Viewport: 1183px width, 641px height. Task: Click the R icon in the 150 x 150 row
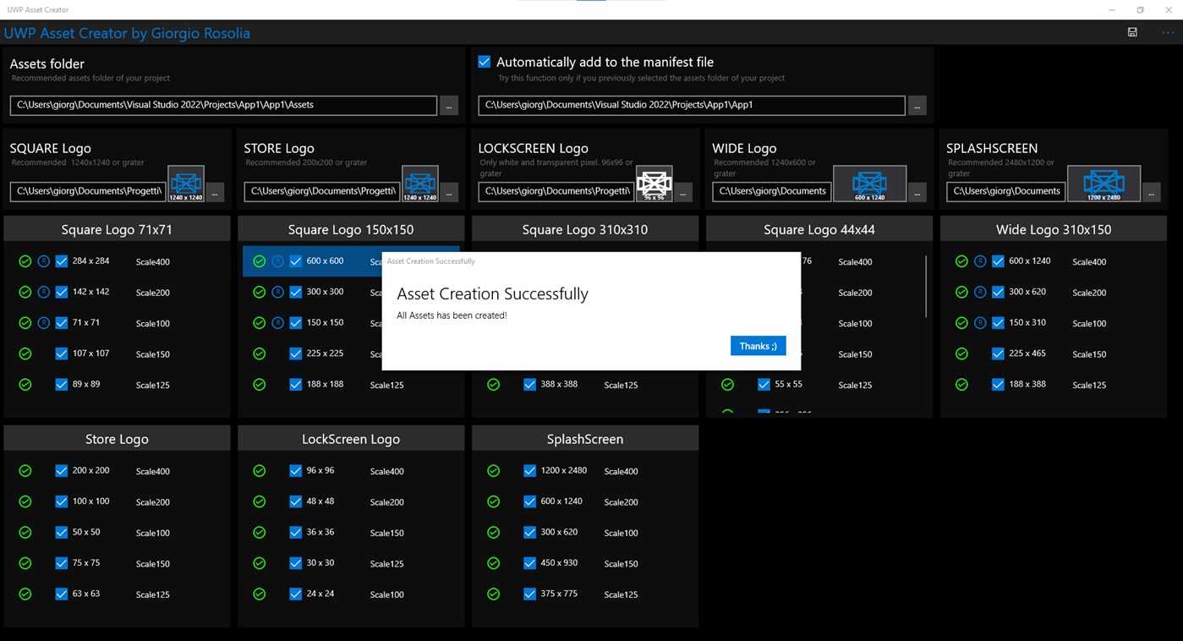pos(277,323)
